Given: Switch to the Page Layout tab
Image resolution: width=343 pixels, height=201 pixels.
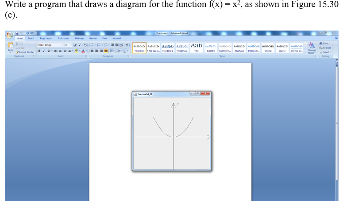Looking at the screenshot, I should 46,38.
